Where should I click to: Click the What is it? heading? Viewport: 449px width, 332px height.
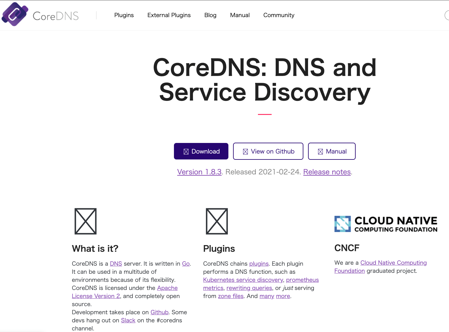click(x=95, y=249)
